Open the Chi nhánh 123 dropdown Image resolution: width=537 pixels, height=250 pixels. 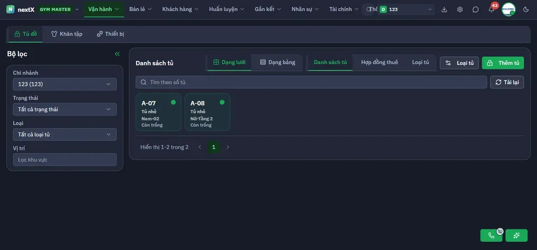[65, 84]
